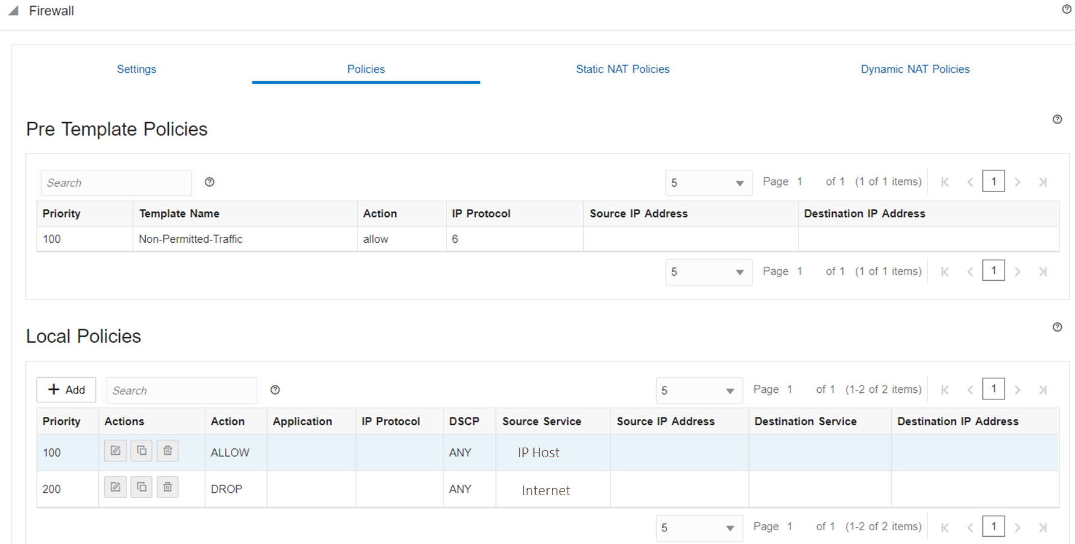Open the Static NAT Policies tab
1075x544 pixels.
point(622,69)
